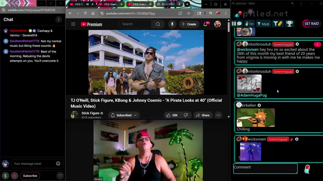
Task: Open settings gear on wicksvixen message
Action: click(x=297, y=139)
